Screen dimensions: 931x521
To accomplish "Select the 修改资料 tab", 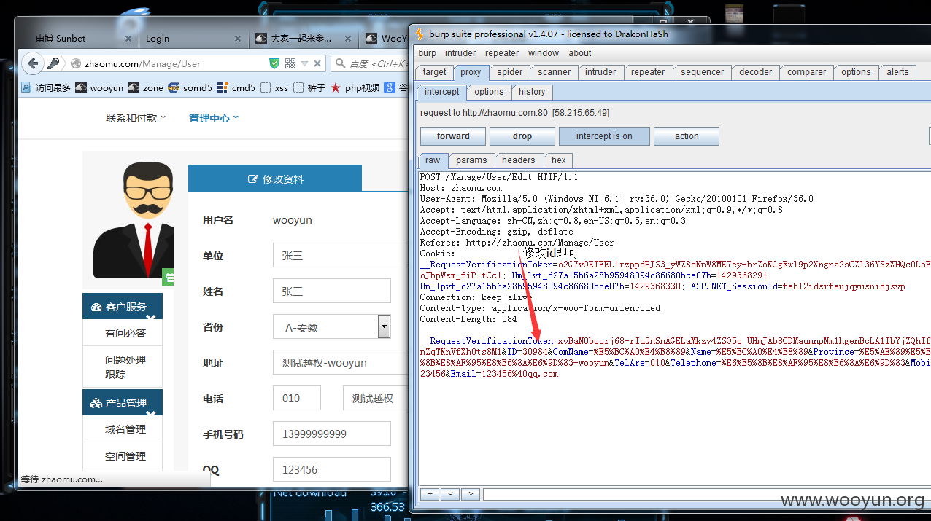I will pyautogui.click(x=275, y=179).
